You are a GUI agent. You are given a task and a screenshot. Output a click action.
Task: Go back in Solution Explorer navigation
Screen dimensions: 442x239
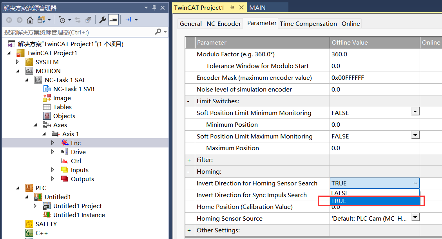(x=9, y=20)
